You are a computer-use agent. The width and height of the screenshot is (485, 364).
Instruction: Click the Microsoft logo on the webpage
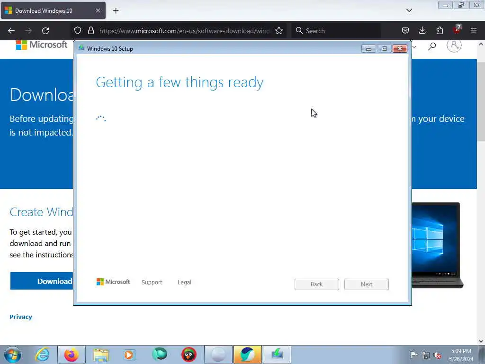click(x=42, y=45)
